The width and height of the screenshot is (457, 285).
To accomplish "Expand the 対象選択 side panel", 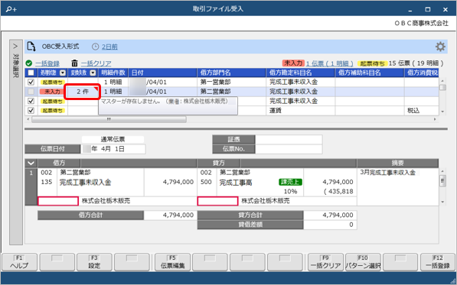I will tap(16, 142).
